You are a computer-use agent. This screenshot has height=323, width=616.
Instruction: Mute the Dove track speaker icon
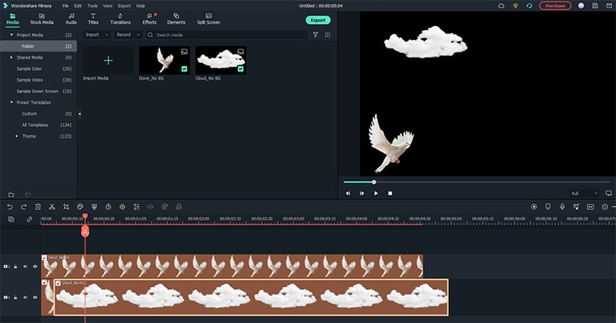[25, 267]
